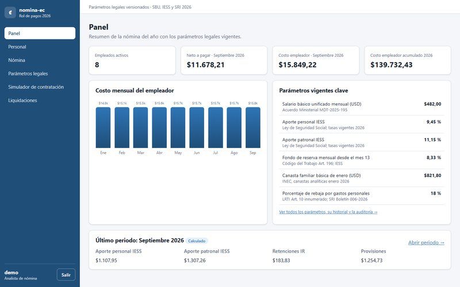Click the $482,00 SBU value

432,104
